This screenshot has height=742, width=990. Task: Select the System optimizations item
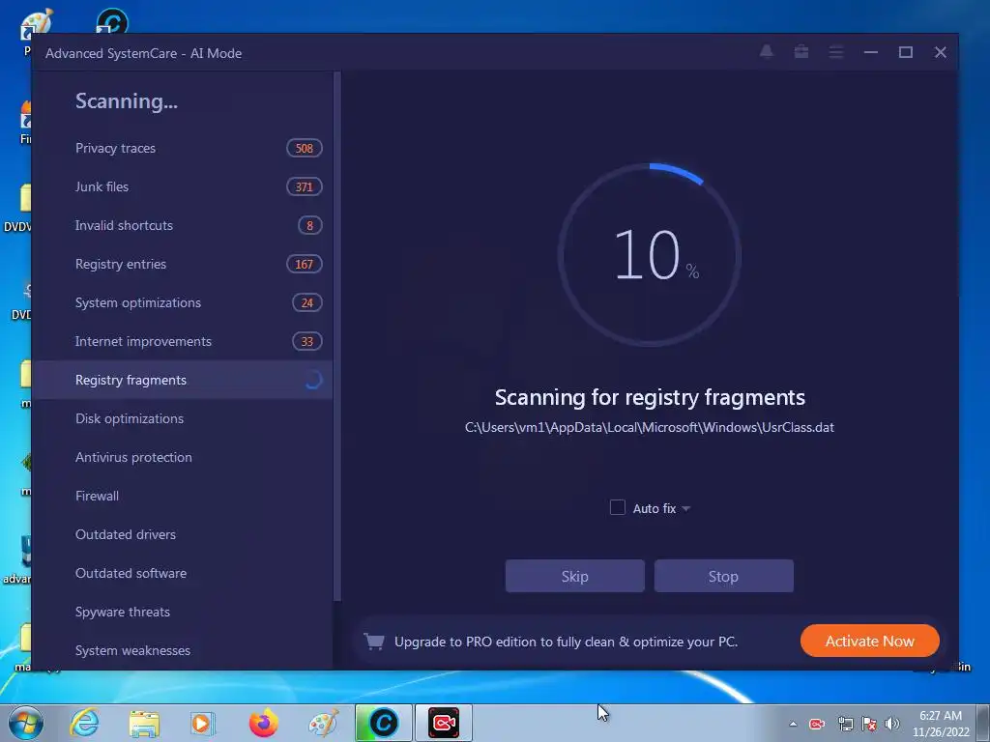(182, 302)
